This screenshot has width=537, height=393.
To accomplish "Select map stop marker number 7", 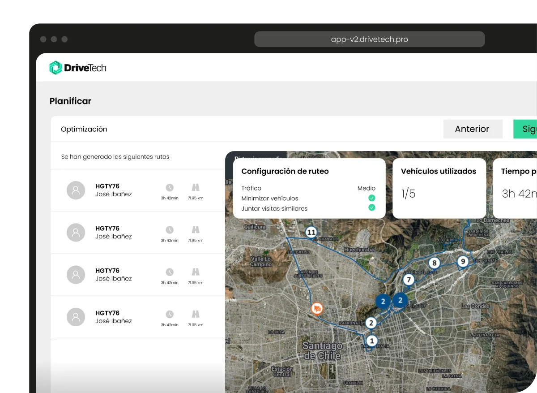I will pyautogui.click(x=408, y=280).
